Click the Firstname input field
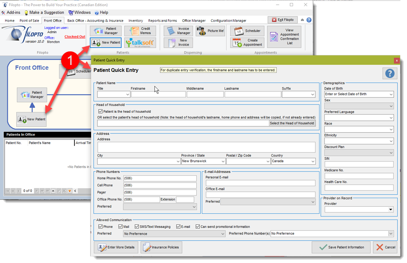This screenshot has height=263, width=407. coord(158,94)
